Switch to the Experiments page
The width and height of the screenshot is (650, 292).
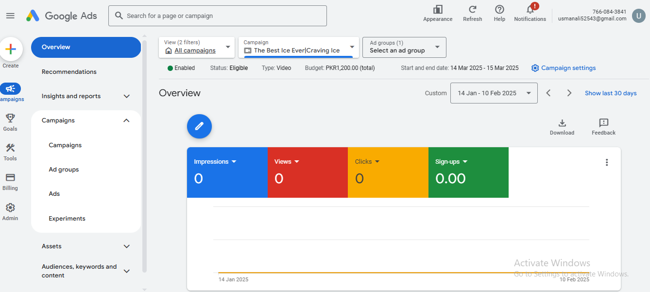(x=67, y=218)
